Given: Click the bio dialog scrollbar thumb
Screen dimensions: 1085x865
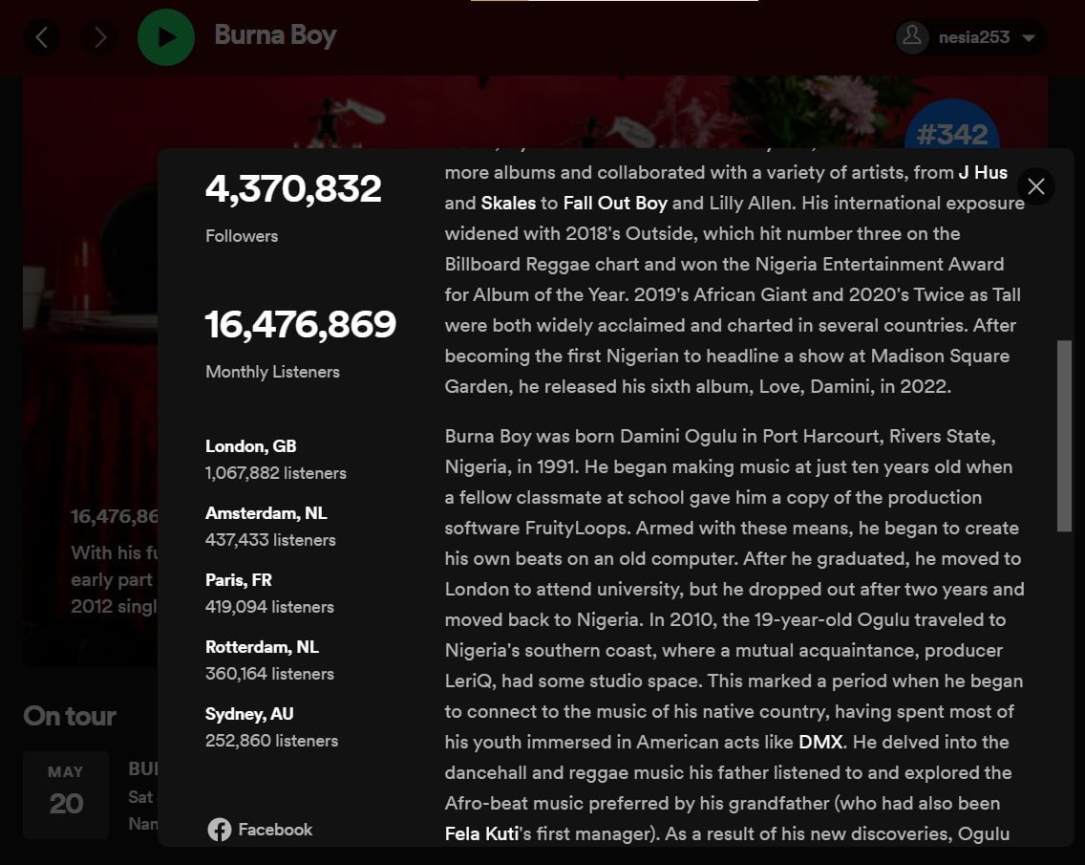Looking at the screenshot, I should (x=1064, y=436).
